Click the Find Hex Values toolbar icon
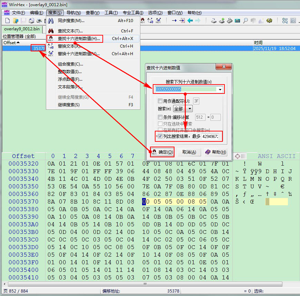Screen dimensions: 300x296 143,20
